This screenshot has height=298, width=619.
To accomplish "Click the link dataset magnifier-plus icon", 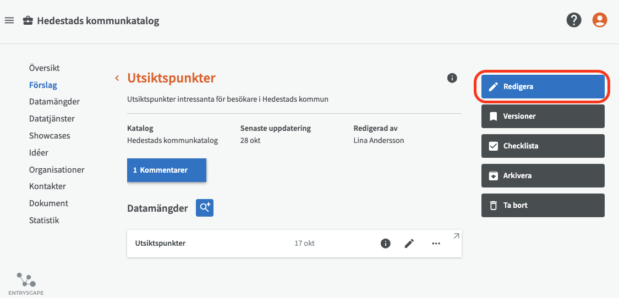I will (x=205, y=208).
